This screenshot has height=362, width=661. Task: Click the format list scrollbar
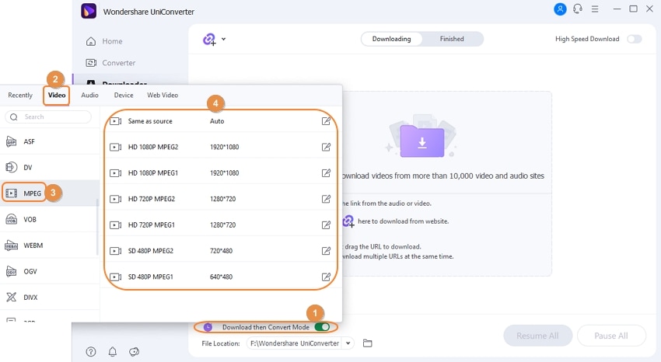point(97,228)
